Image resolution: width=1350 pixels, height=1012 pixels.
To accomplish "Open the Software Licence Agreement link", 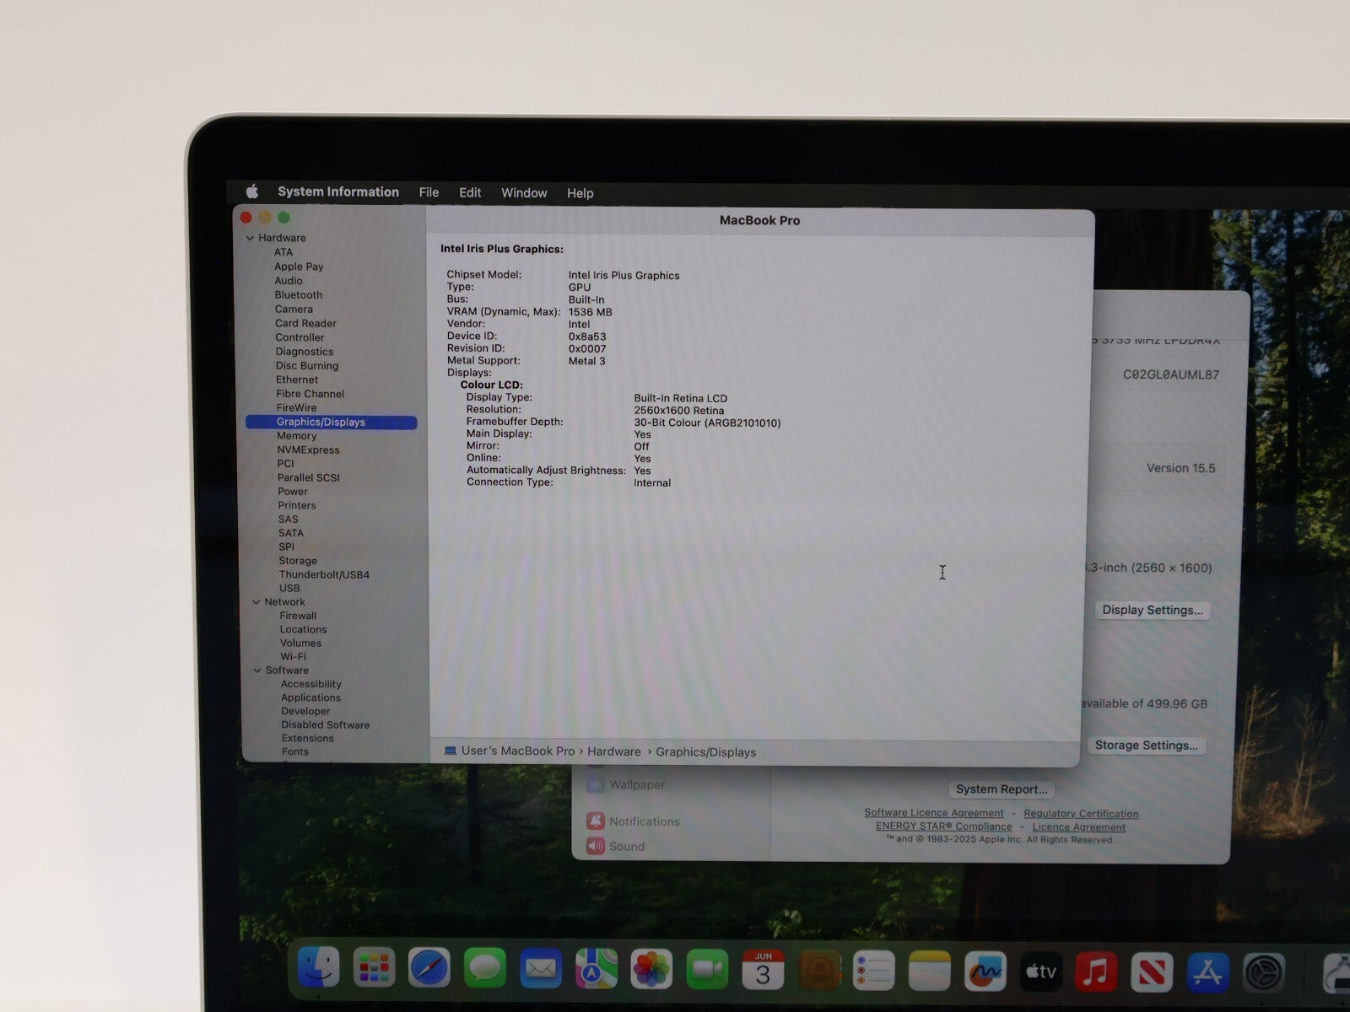I will pos(933,813).
